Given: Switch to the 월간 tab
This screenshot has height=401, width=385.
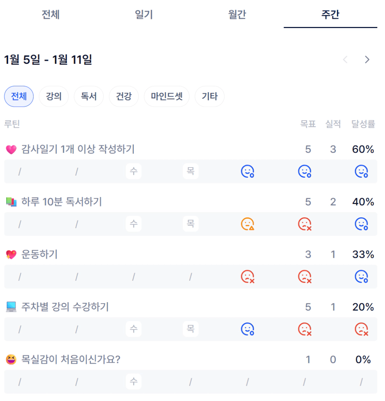Looking at the screenshot, I should tap(237, 15).
